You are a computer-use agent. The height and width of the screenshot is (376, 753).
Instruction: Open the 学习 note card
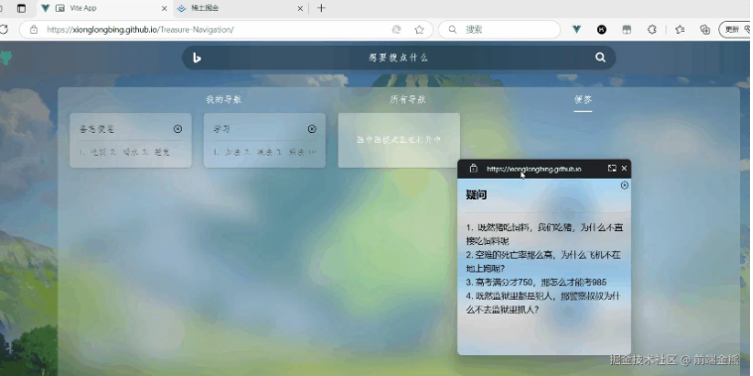(264, 141)
